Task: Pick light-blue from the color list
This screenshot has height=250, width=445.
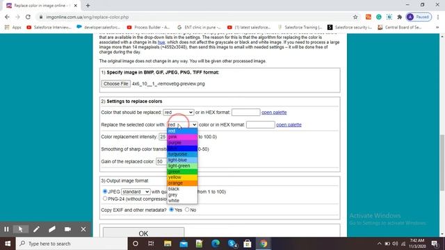Action: tap(182, 160)
